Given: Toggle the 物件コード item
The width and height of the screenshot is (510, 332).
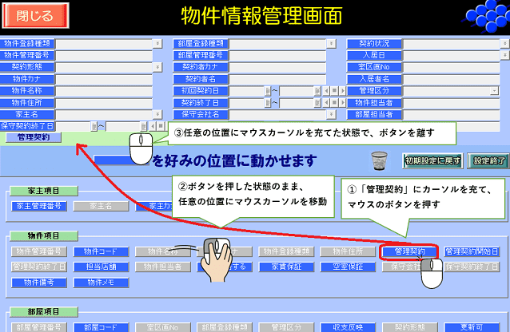Looking at the screenshot, I should (x=101, y=251).
